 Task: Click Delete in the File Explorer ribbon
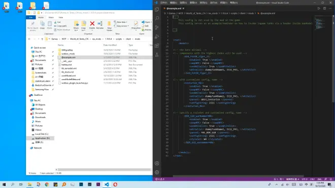[x=92, y=25]
